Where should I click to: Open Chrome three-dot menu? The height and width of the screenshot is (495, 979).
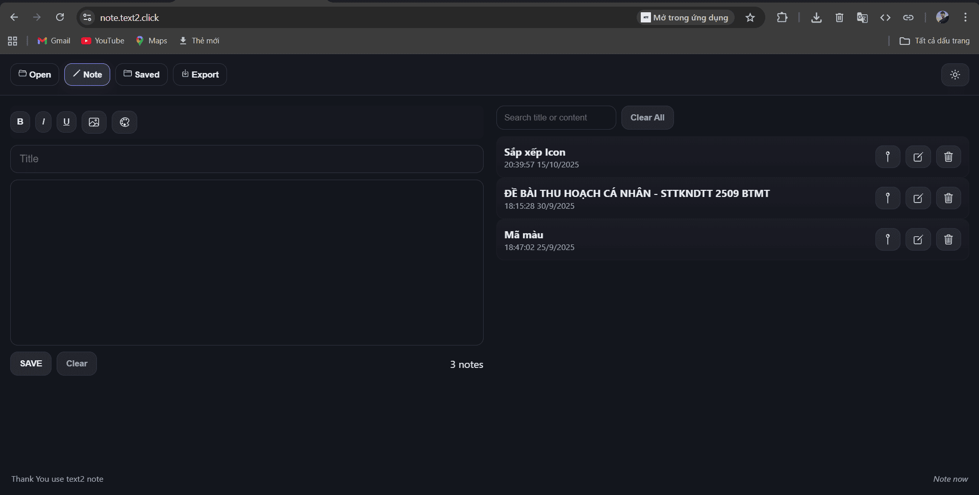tap(965, 18)
